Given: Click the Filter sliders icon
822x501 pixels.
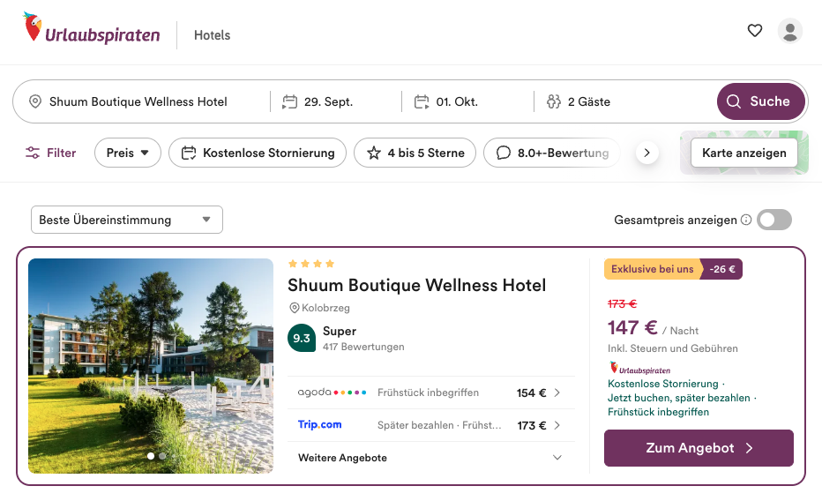Looking at the screenshot, I should 33,153.
